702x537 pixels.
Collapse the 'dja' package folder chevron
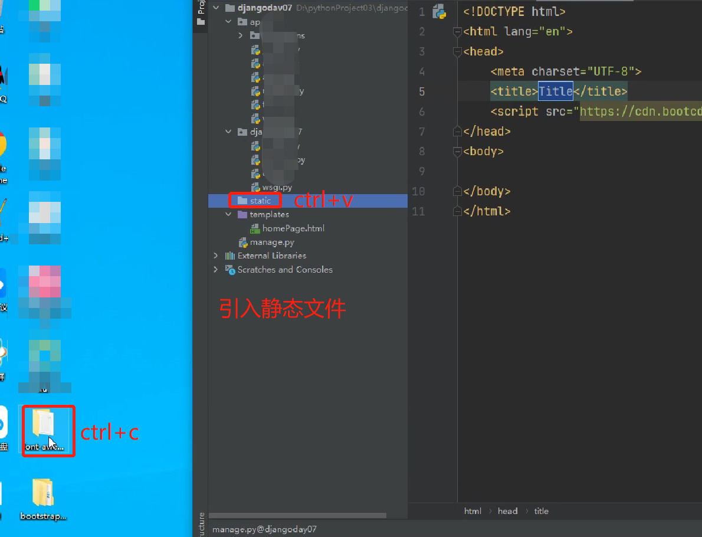coord(228,131)
